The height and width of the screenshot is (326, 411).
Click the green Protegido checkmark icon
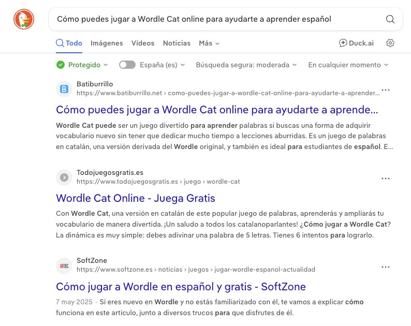(60, 65)
